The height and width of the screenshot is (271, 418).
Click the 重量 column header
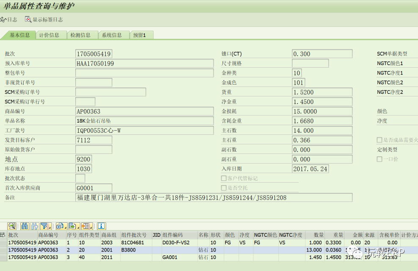click(334, 235)
